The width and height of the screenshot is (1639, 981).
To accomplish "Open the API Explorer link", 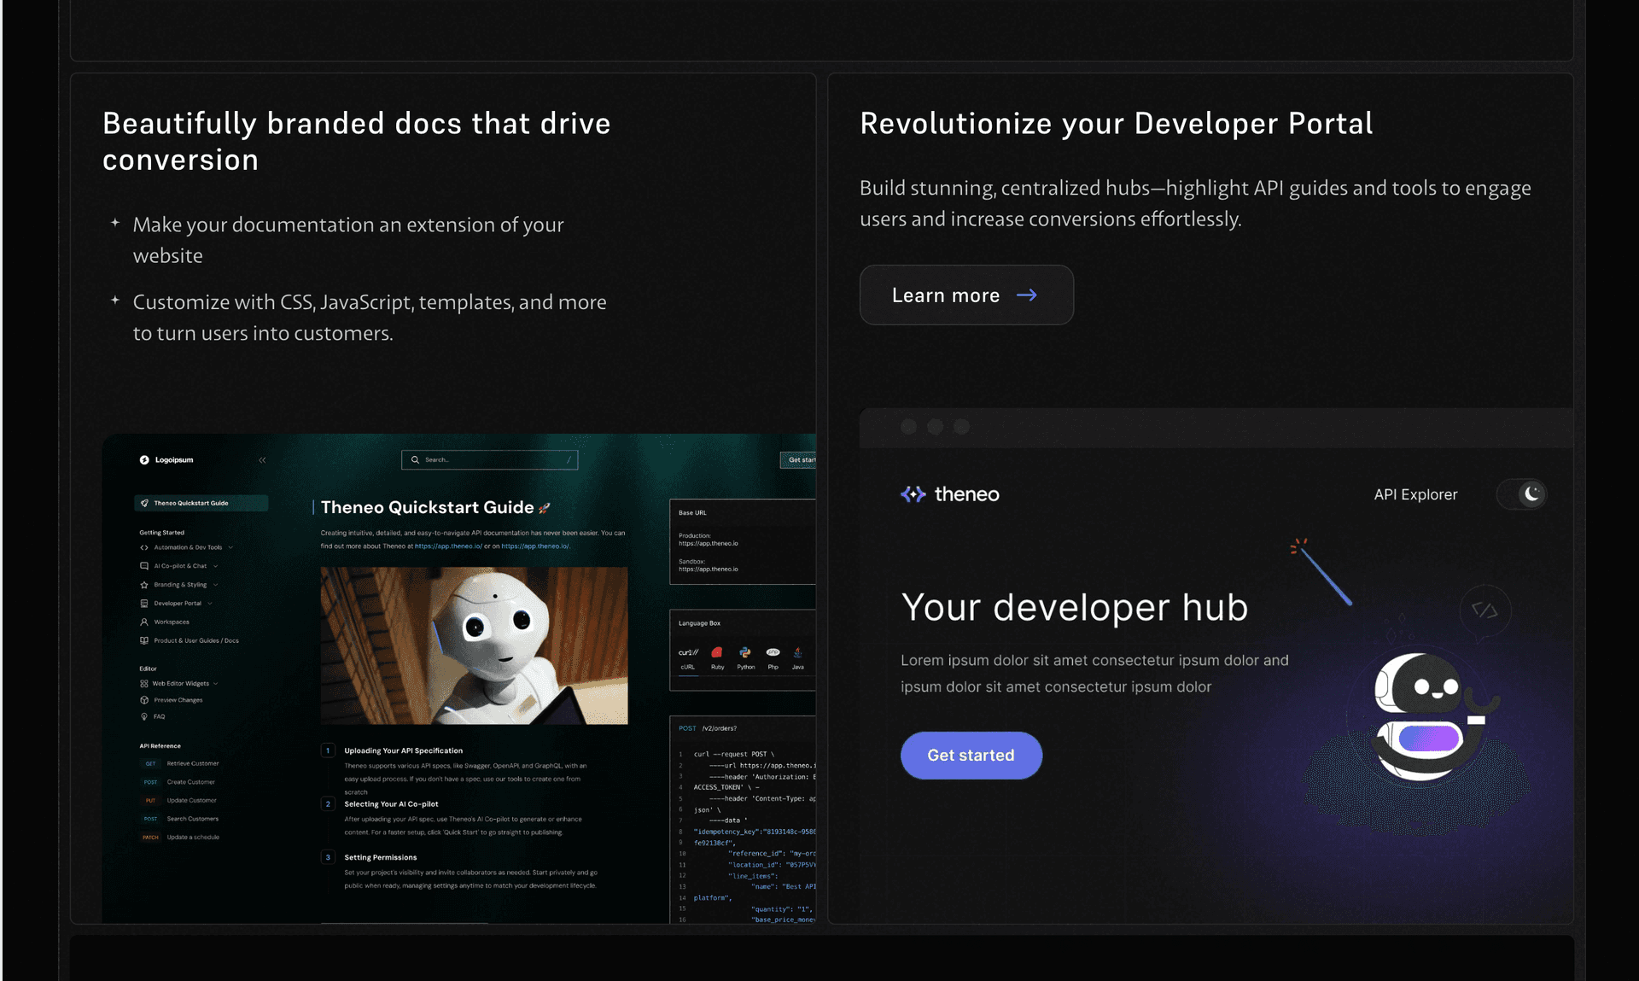I will tap(1415, 494).
